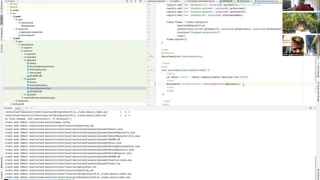Collapse the src folder

coord(8,13)
